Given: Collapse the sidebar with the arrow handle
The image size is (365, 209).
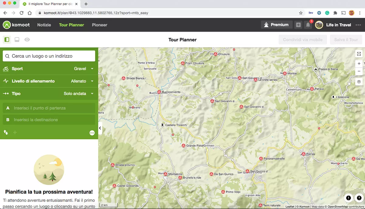Looking at the screenshot, I should [100, 128].
